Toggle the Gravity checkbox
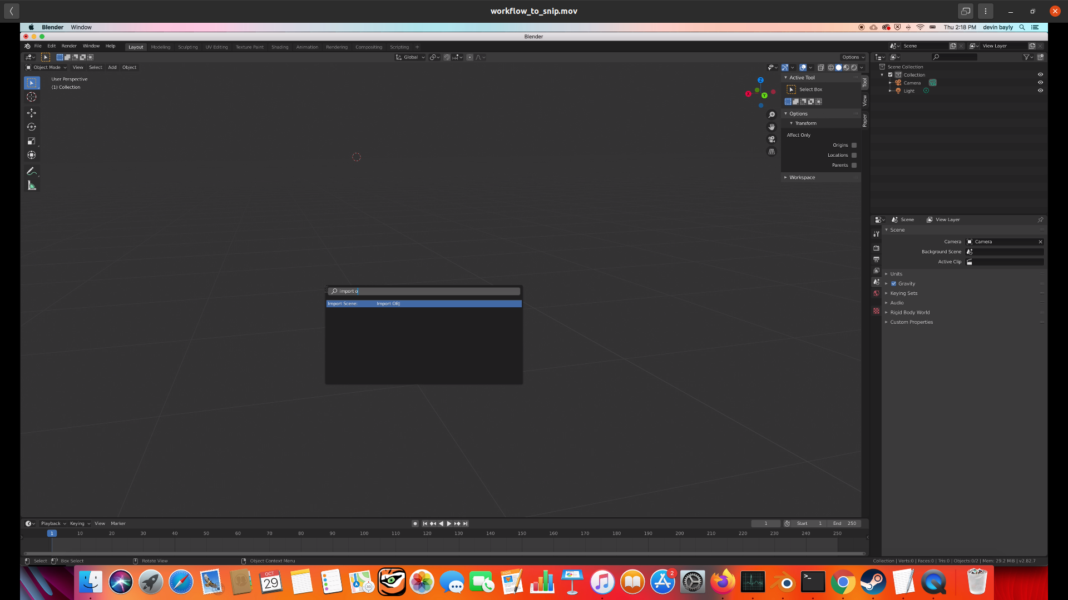The height and width of the screenshot is (600, 1068). 894,284
